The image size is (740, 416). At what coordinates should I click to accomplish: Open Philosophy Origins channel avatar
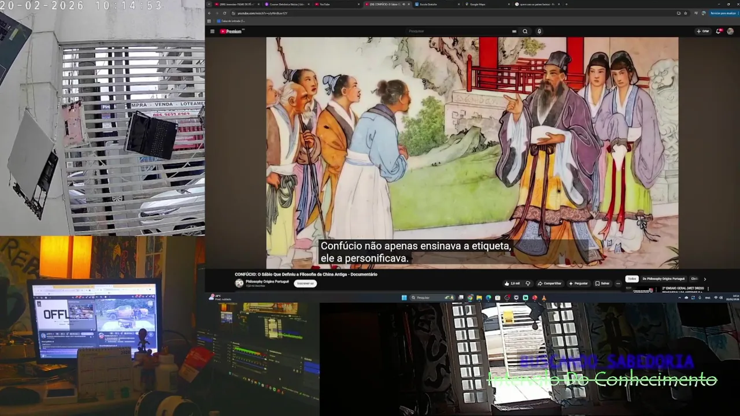coord(239,283)
